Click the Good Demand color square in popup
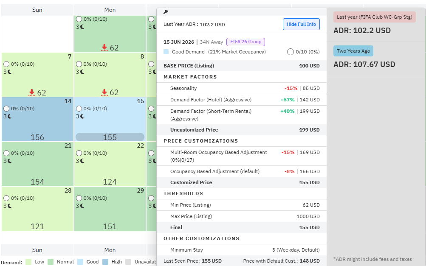Screen dimensions: 426x266 coord(166,52)
